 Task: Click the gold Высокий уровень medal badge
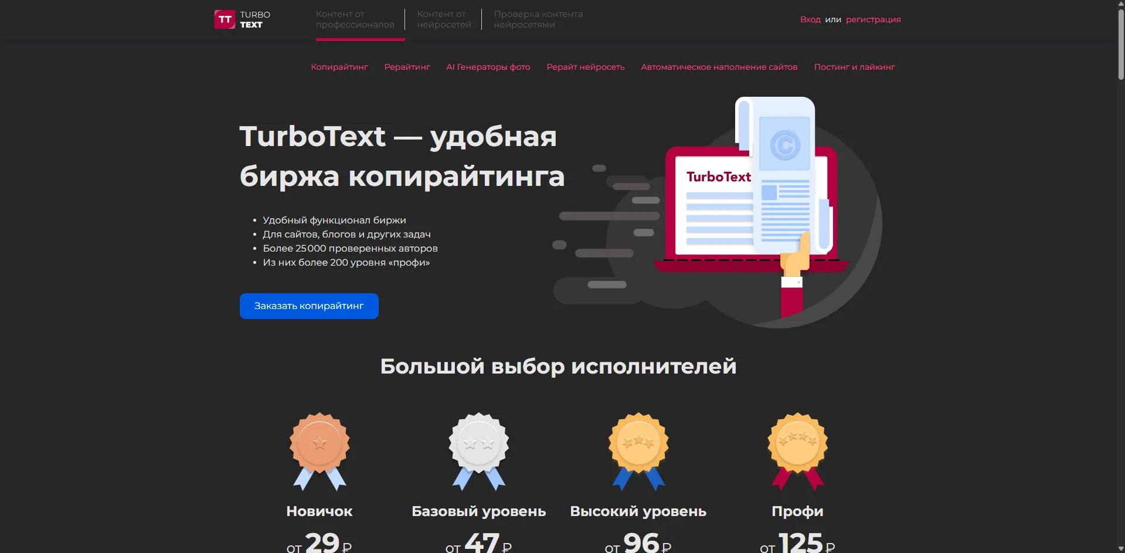tap(638, 451)
